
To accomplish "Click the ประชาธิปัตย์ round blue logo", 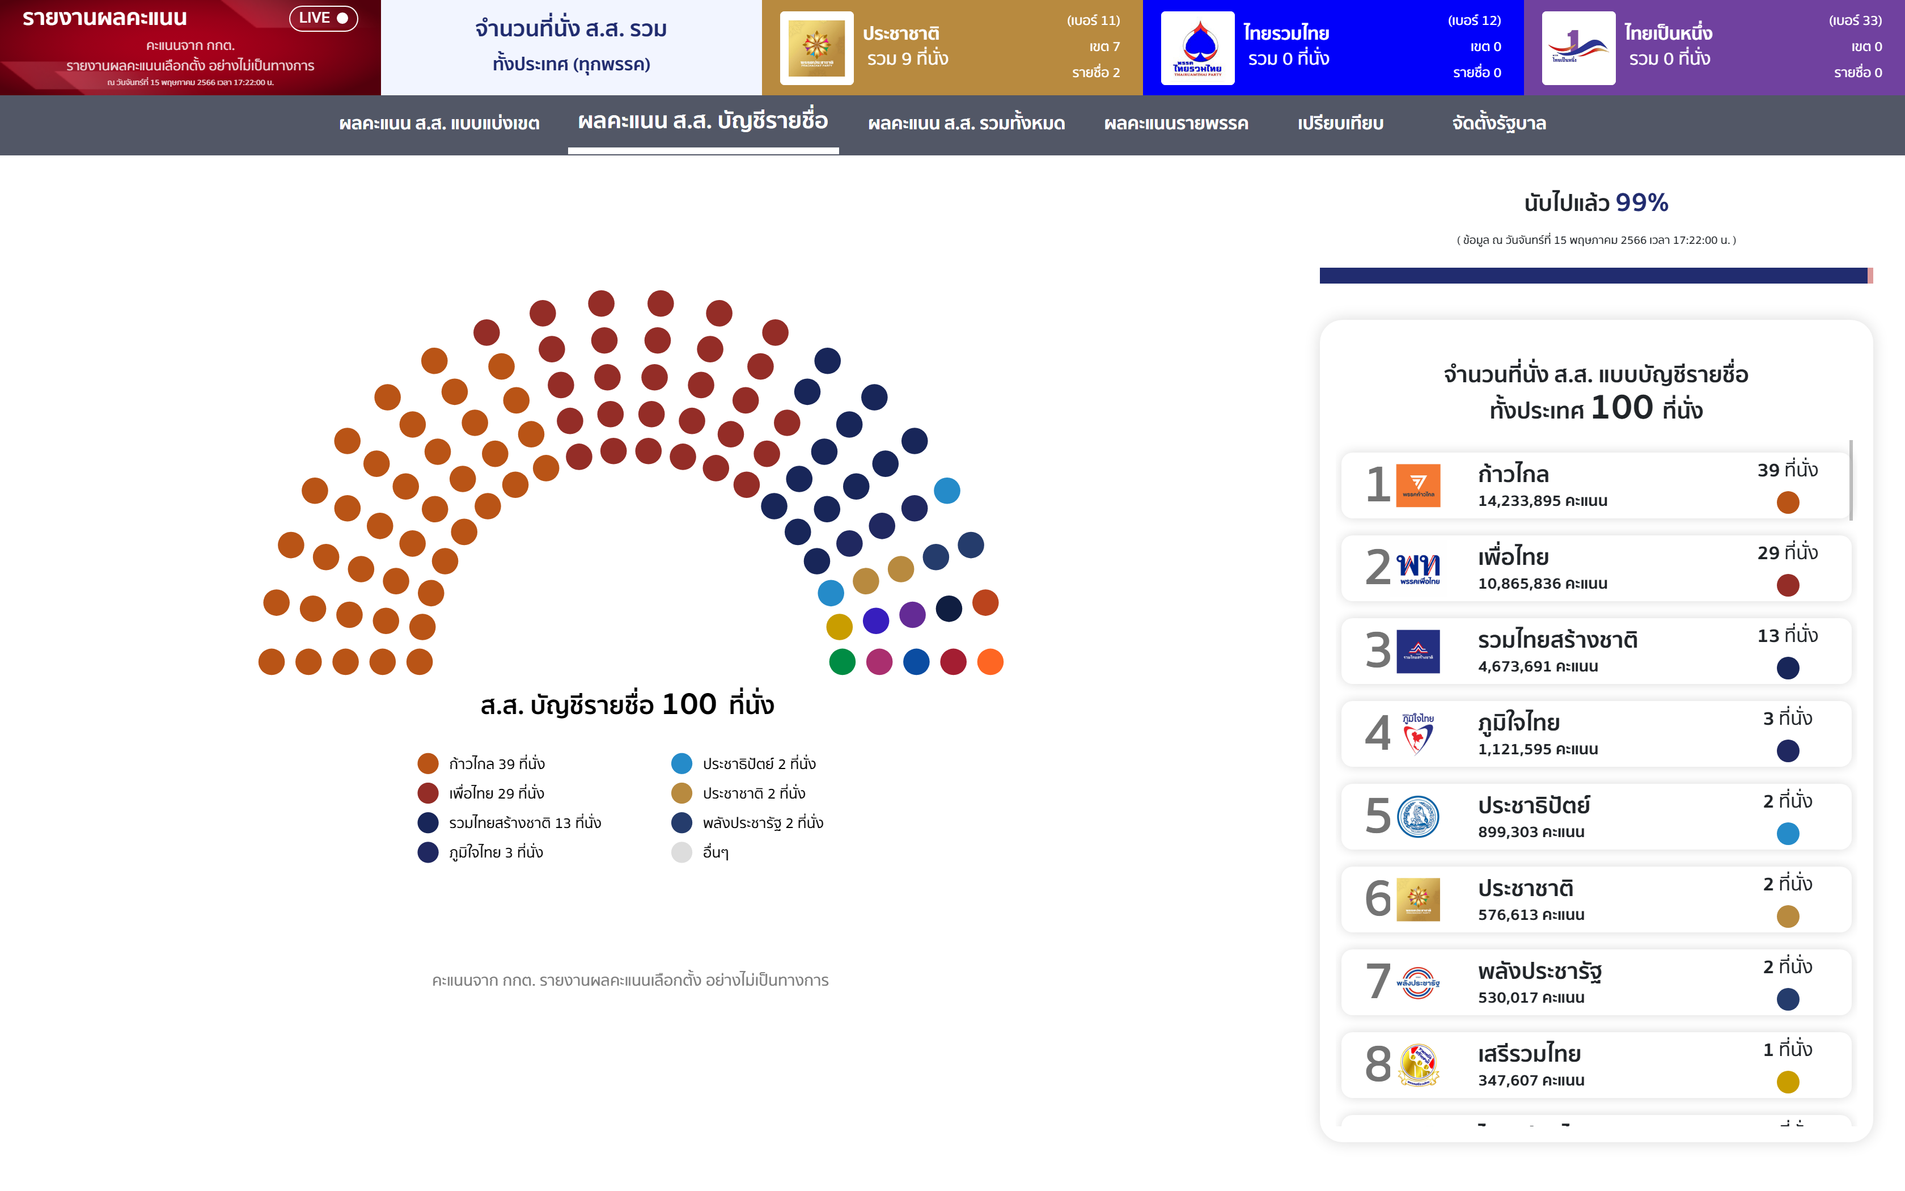I will [x=1418, y=817].
